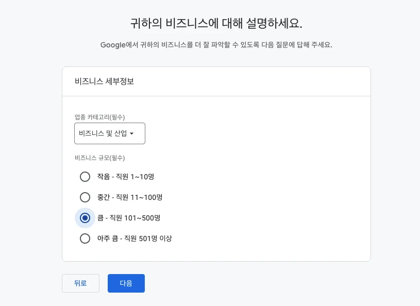420x306 pixels.
Task: Select the '중간 - 직원 11~100명' radio button
Action: pyautogui.click(x=85, y=197)
